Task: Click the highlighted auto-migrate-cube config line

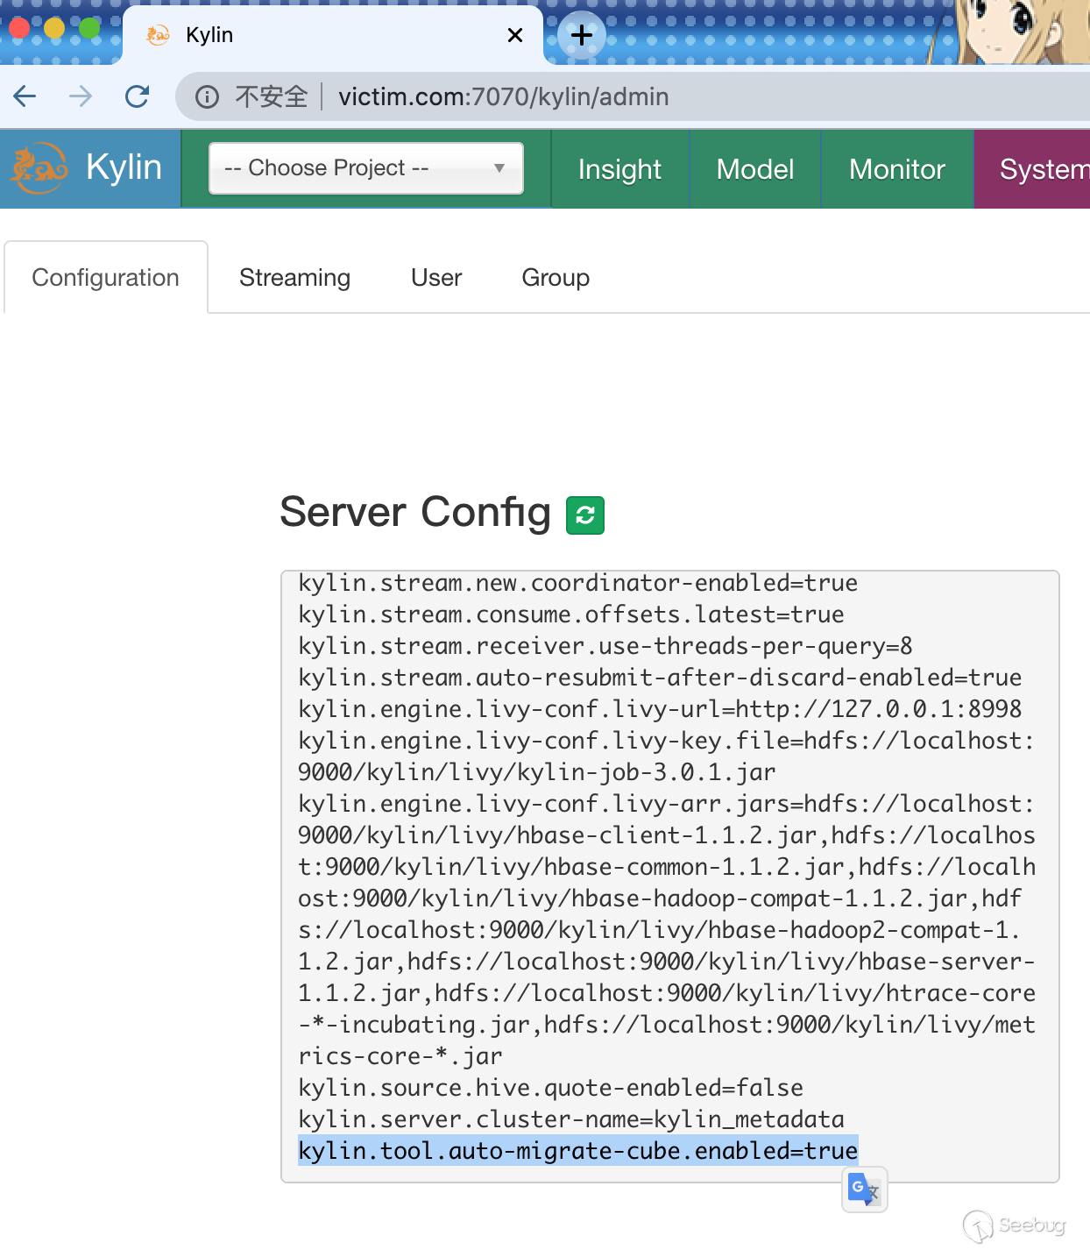Action: [577, 1151]
